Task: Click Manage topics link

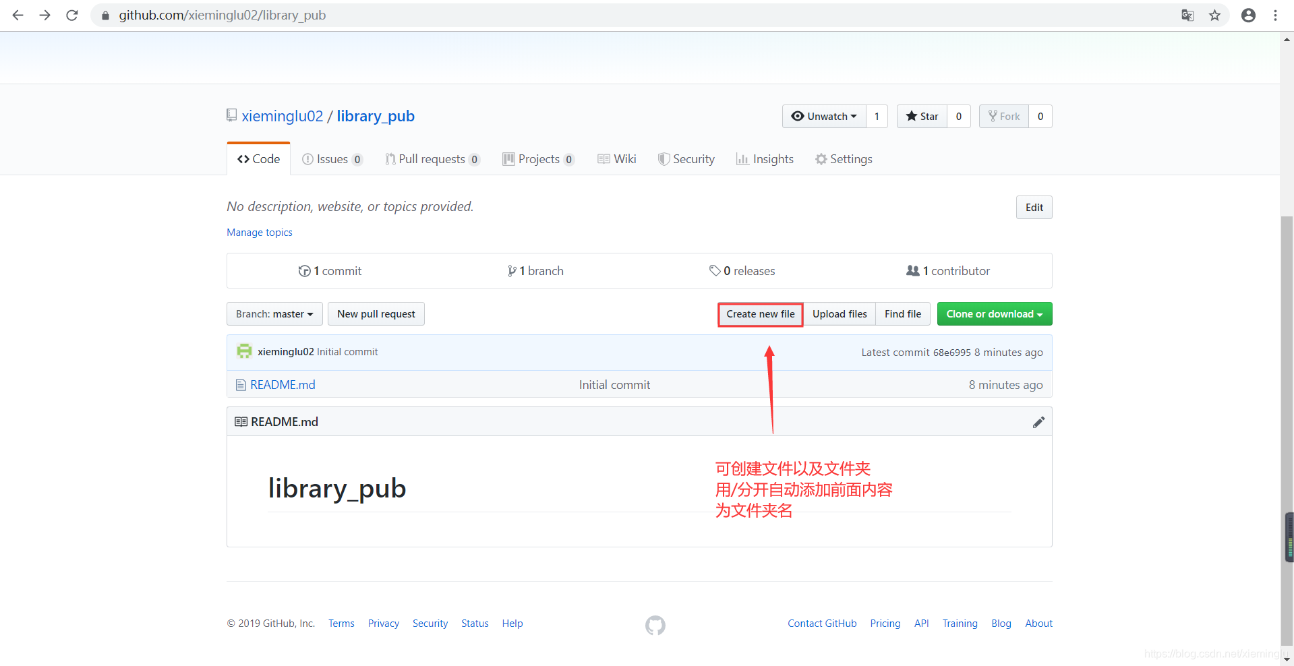Action: 260,233
